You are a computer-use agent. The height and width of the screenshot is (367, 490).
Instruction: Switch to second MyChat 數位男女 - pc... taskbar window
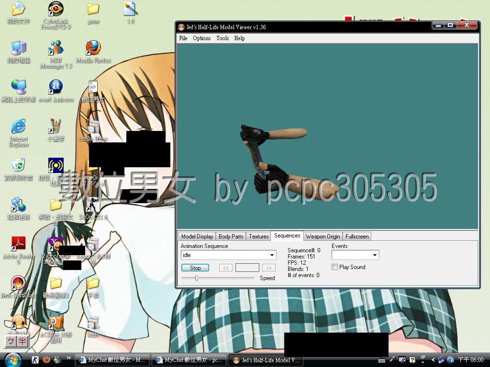[189, 360]
